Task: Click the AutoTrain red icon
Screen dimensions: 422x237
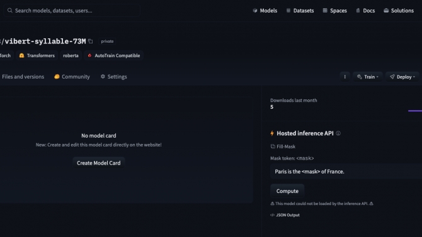Action: [x=89, y=55]
